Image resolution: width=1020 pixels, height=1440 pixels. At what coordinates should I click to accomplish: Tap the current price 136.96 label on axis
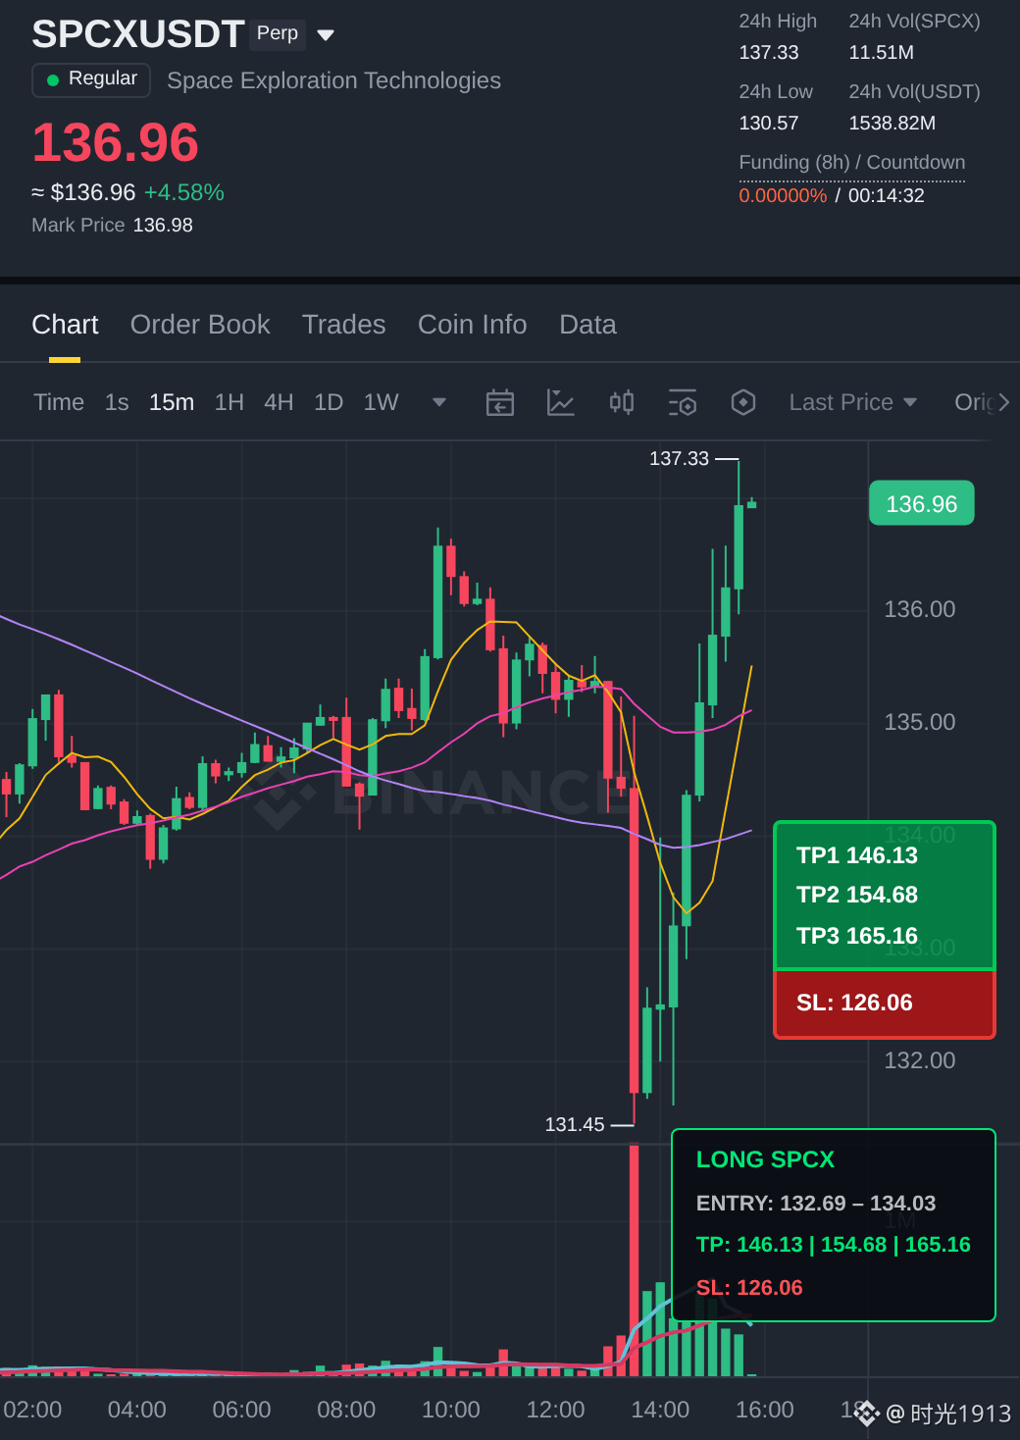click(922, 503)
